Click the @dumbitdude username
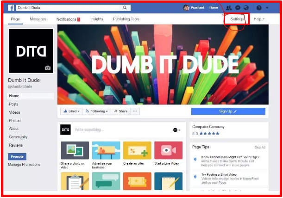Viewport: 283px width, 198px height. point(20,87)
